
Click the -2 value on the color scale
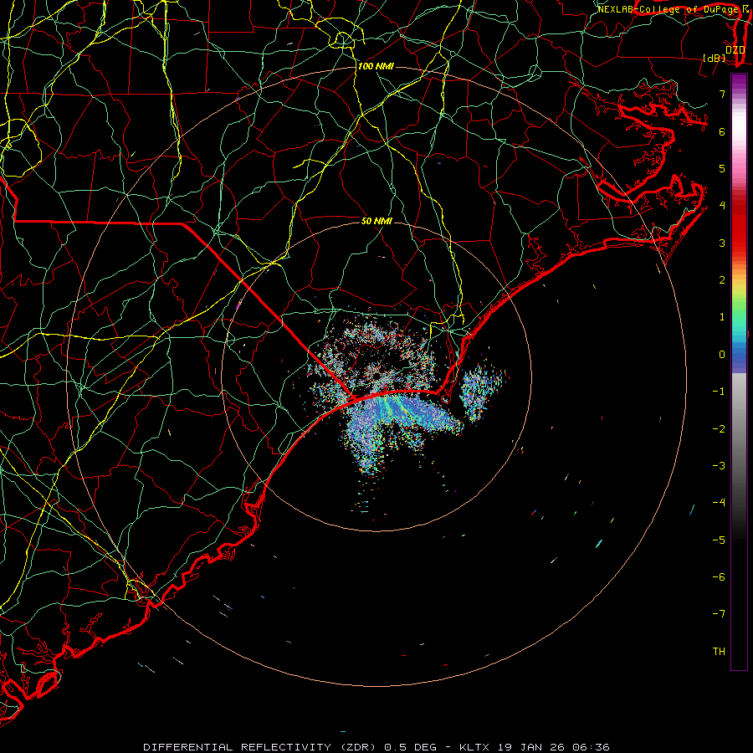point(719,429)
